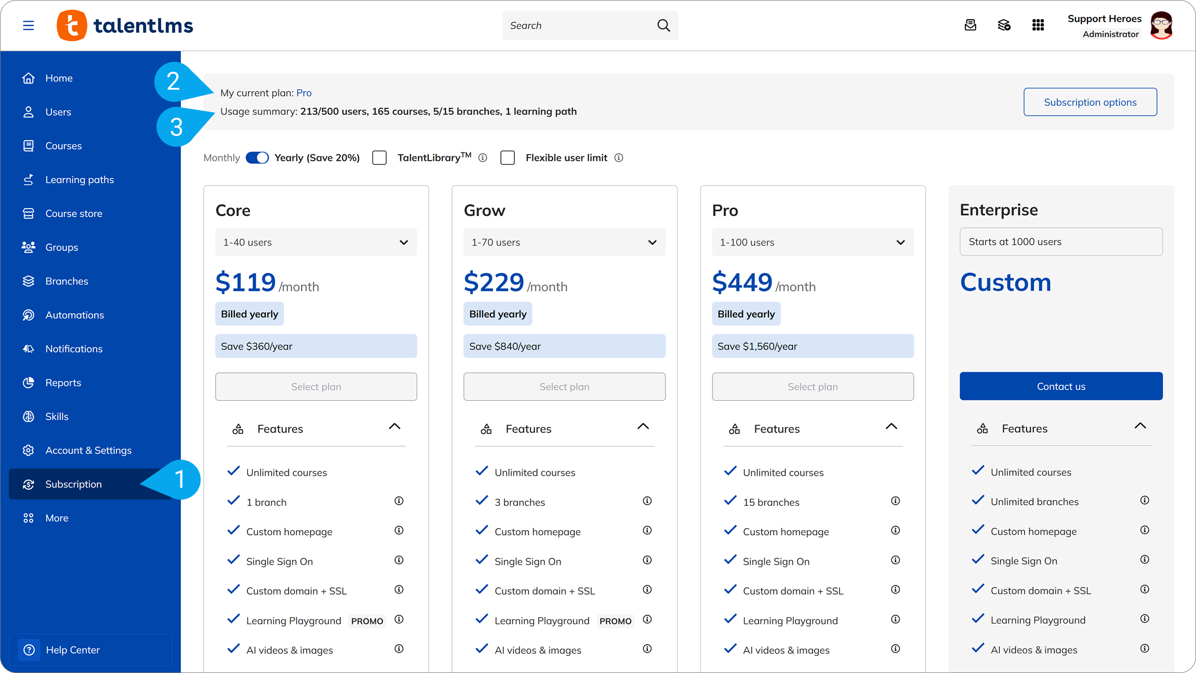Open Skills in the sidebar

(x=90, y=416)
